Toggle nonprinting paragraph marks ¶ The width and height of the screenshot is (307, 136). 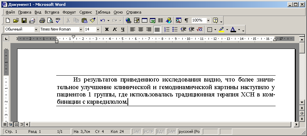(187, 20)
